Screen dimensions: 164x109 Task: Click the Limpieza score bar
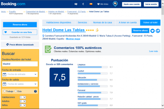tap(93, 67)
